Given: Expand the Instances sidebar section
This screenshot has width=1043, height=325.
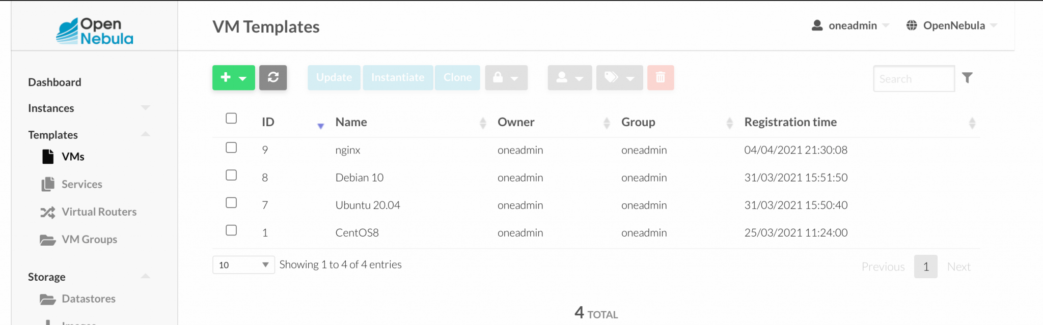Looking at the screenshot, I should tap(146, 107).
